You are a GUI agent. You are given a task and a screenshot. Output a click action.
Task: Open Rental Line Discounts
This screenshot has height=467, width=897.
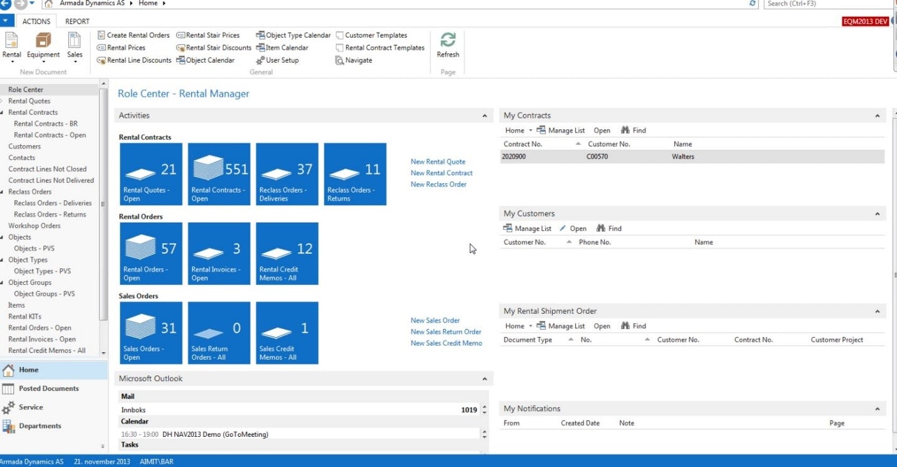click(x=134, y=60)
